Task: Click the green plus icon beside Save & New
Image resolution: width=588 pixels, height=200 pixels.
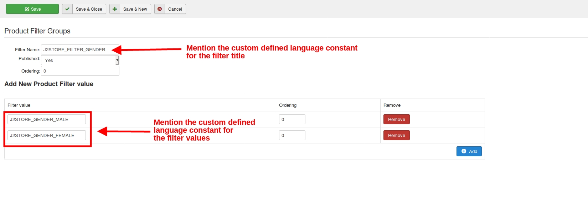Action: pos(115,9)
